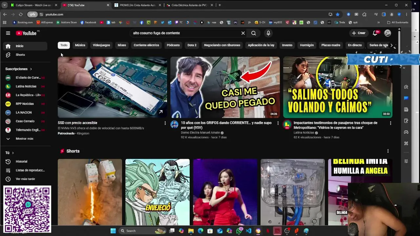This screenshot has width=420, height=236.
Task: Open options menu for the GRIFOS video
Action: click(278, 123)
